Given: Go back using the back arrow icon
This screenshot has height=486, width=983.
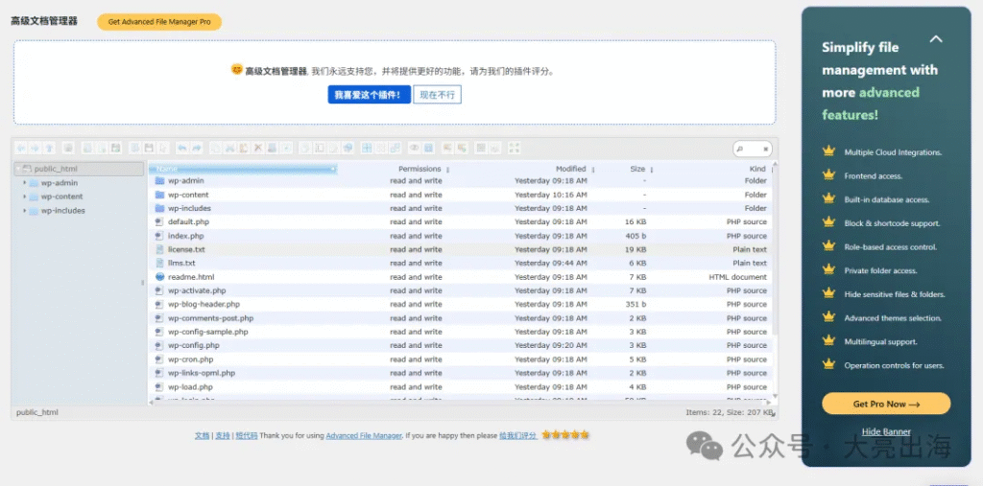Looking at the screenshot, I should tap(21, 149).
